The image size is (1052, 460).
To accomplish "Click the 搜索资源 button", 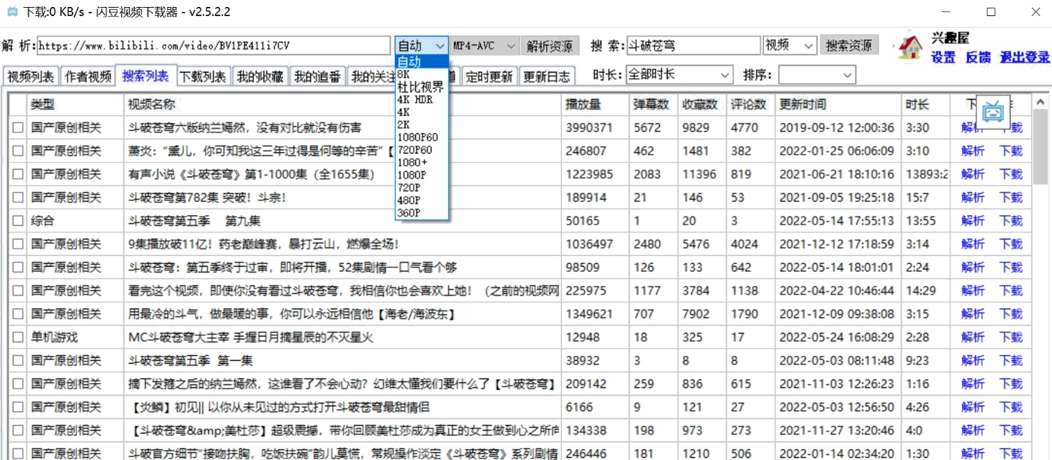I will [x=849, y=46].
